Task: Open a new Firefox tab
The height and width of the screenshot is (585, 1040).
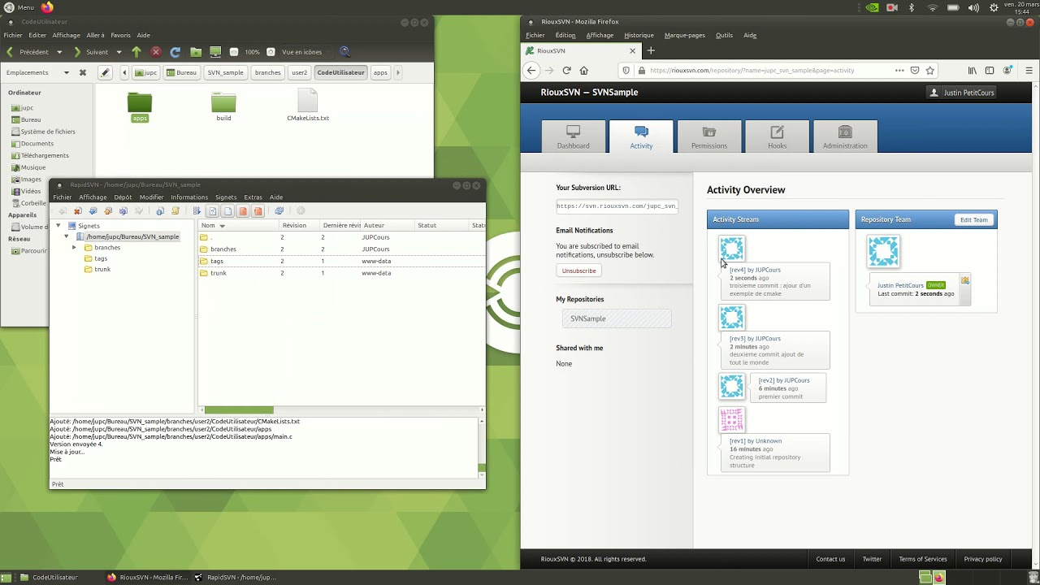Action: [x=651, y=50]
